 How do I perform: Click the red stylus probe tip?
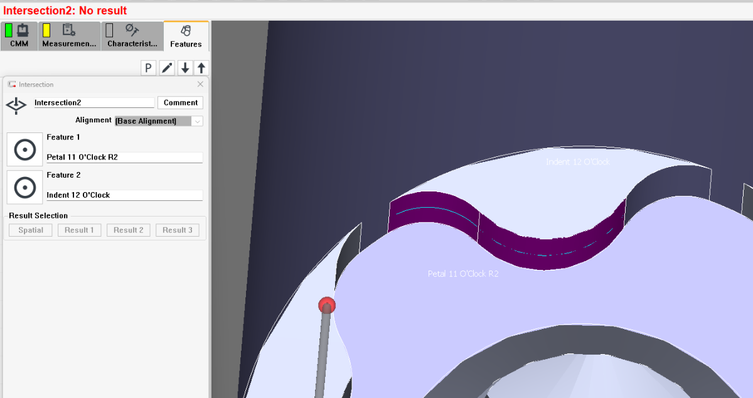click(x=326, y=306)
